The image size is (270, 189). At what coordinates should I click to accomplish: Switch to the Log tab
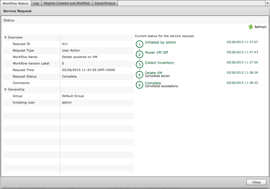[x=36, y=3]
